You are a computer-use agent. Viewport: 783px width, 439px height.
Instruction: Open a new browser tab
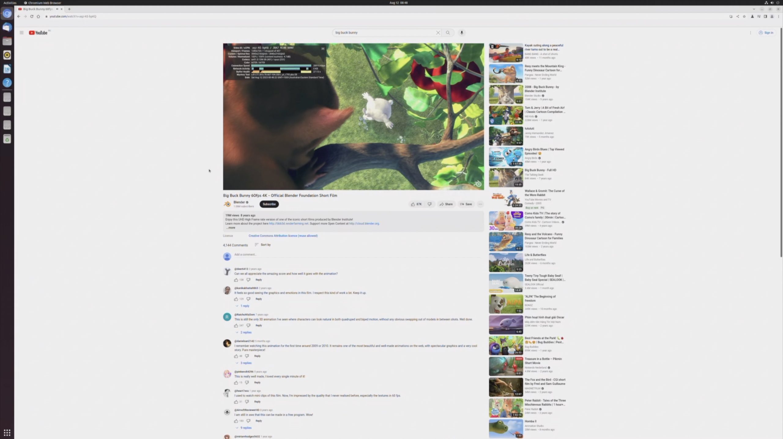69,9
